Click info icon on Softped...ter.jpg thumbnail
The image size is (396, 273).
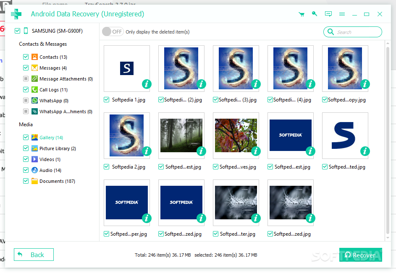coord(256,218)
